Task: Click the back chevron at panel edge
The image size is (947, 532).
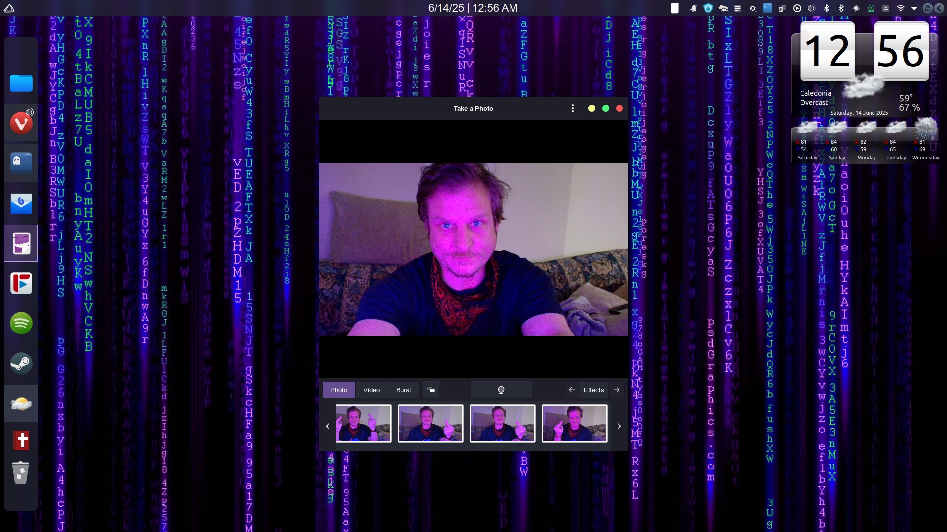Action: tap(939, 8)
